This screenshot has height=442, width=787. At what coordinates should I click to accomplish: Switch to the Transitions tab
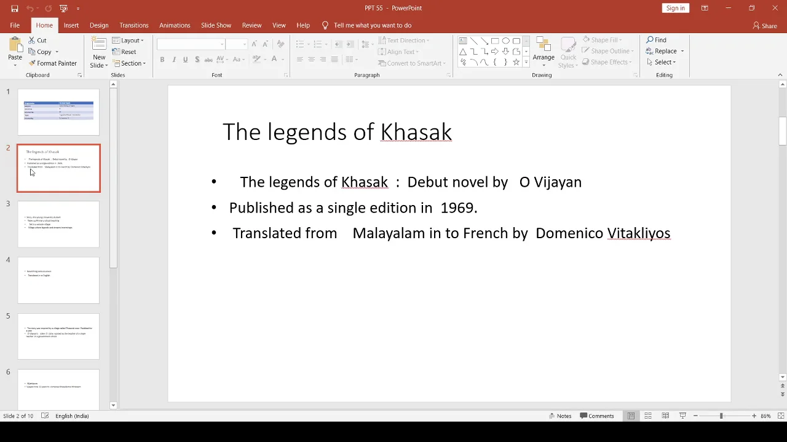pyautogui.click(x=134, y=25)
